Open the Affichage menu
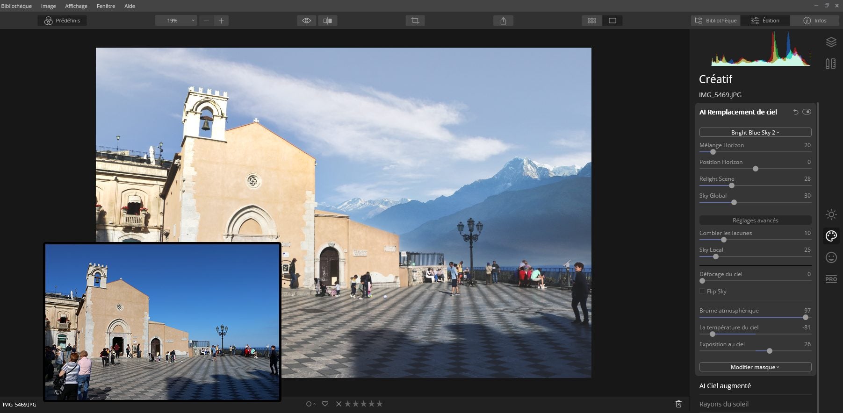Viewport: 843px width, 413px height. [76, 6]
